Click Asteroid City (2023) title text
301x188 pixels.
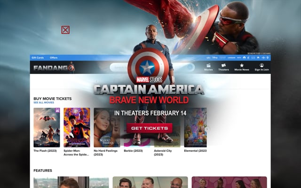tap(163, 152)
